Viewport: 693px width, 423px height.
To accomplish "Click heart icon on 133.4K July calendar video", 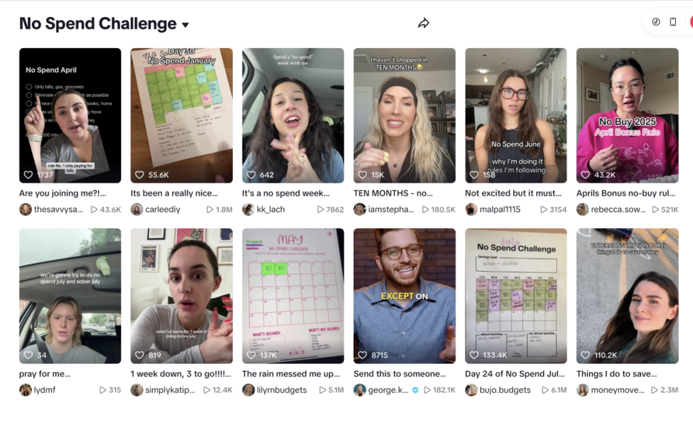I will click(x=474, y=355).
